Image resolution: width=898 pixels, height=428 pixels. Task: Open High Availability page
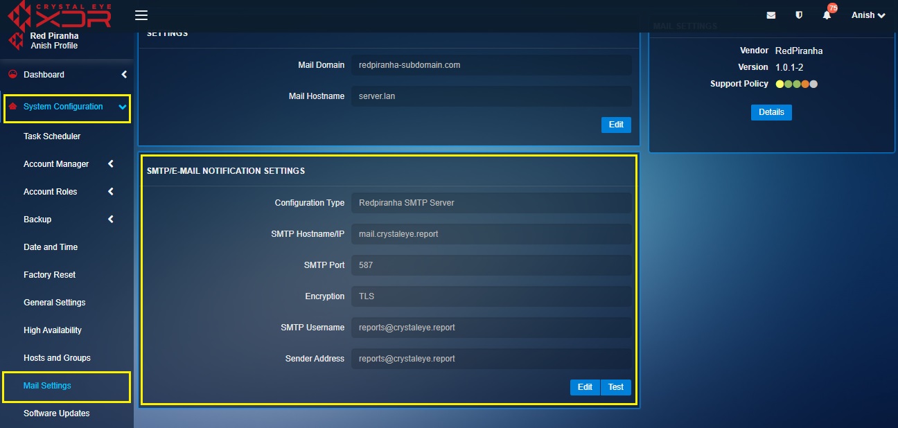(x=53, y=330)
